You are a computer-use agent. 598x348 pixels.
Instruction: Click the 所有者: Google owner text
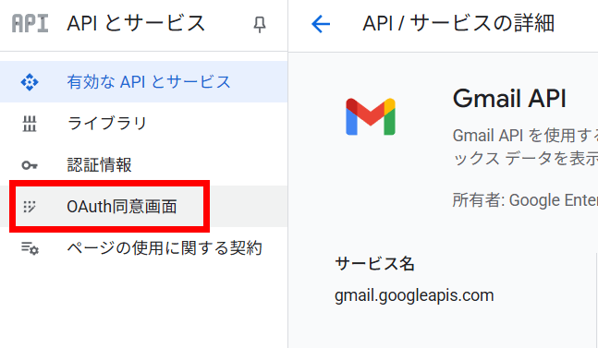pos(525,200)
